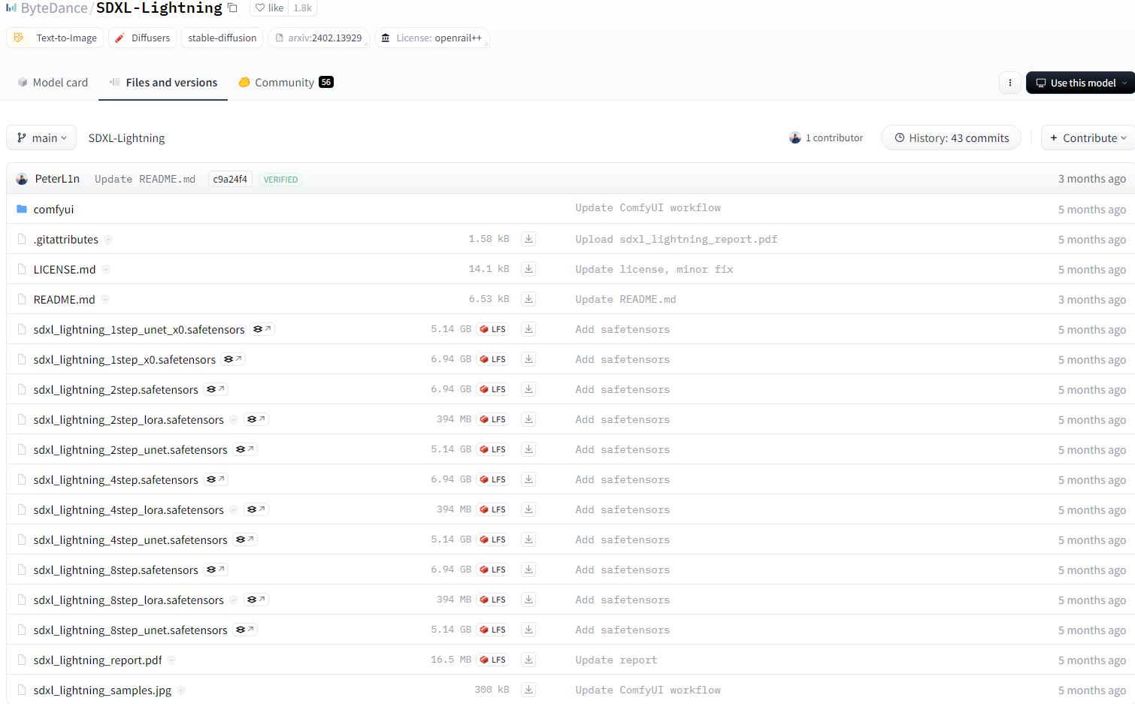Open sdxl_lightning_report.pdf file

click(x=98, y=660)
